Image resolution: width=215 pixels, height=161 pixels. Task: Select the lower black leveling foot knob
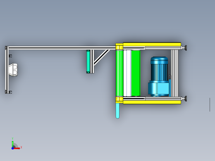pos(186,99)
